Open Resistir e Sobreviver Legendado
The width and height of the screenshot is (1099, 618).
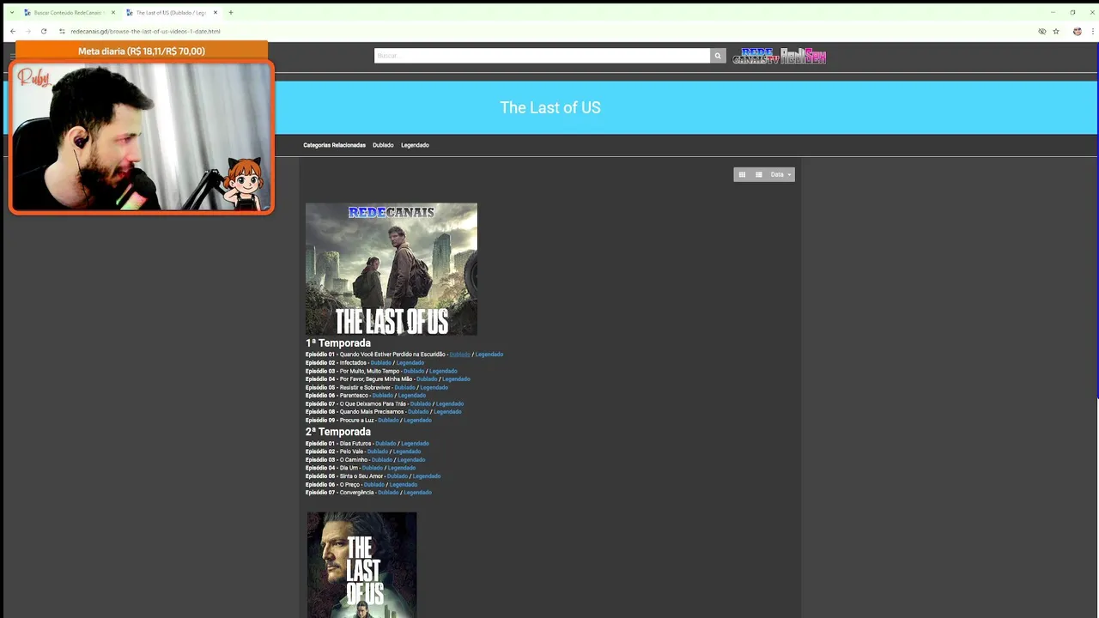pyautogui.click(x=434, y=388)
